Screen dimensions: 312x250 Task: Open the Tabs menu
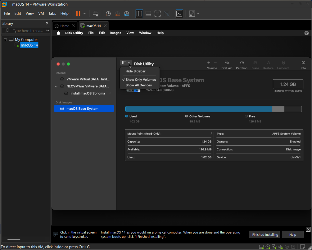point(52,13)
